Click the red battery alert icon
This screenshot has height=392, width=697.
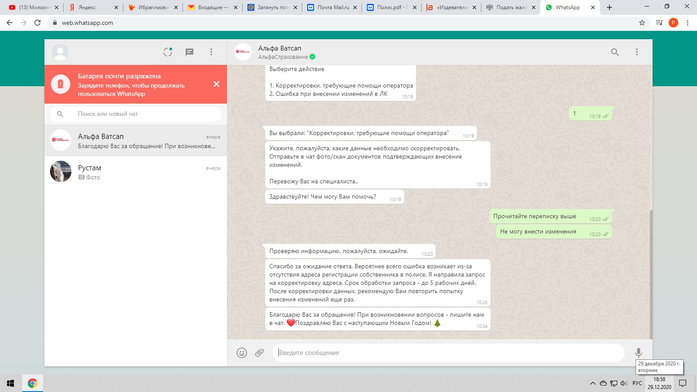coord(61,84)
